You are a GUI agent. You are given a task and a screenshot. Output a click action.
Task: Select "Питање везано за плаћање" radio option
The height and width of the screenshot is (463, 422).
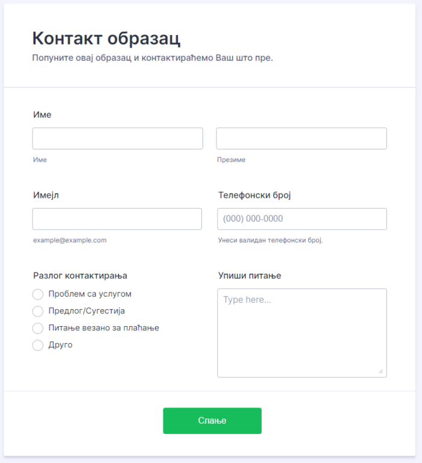click(38, 328)
